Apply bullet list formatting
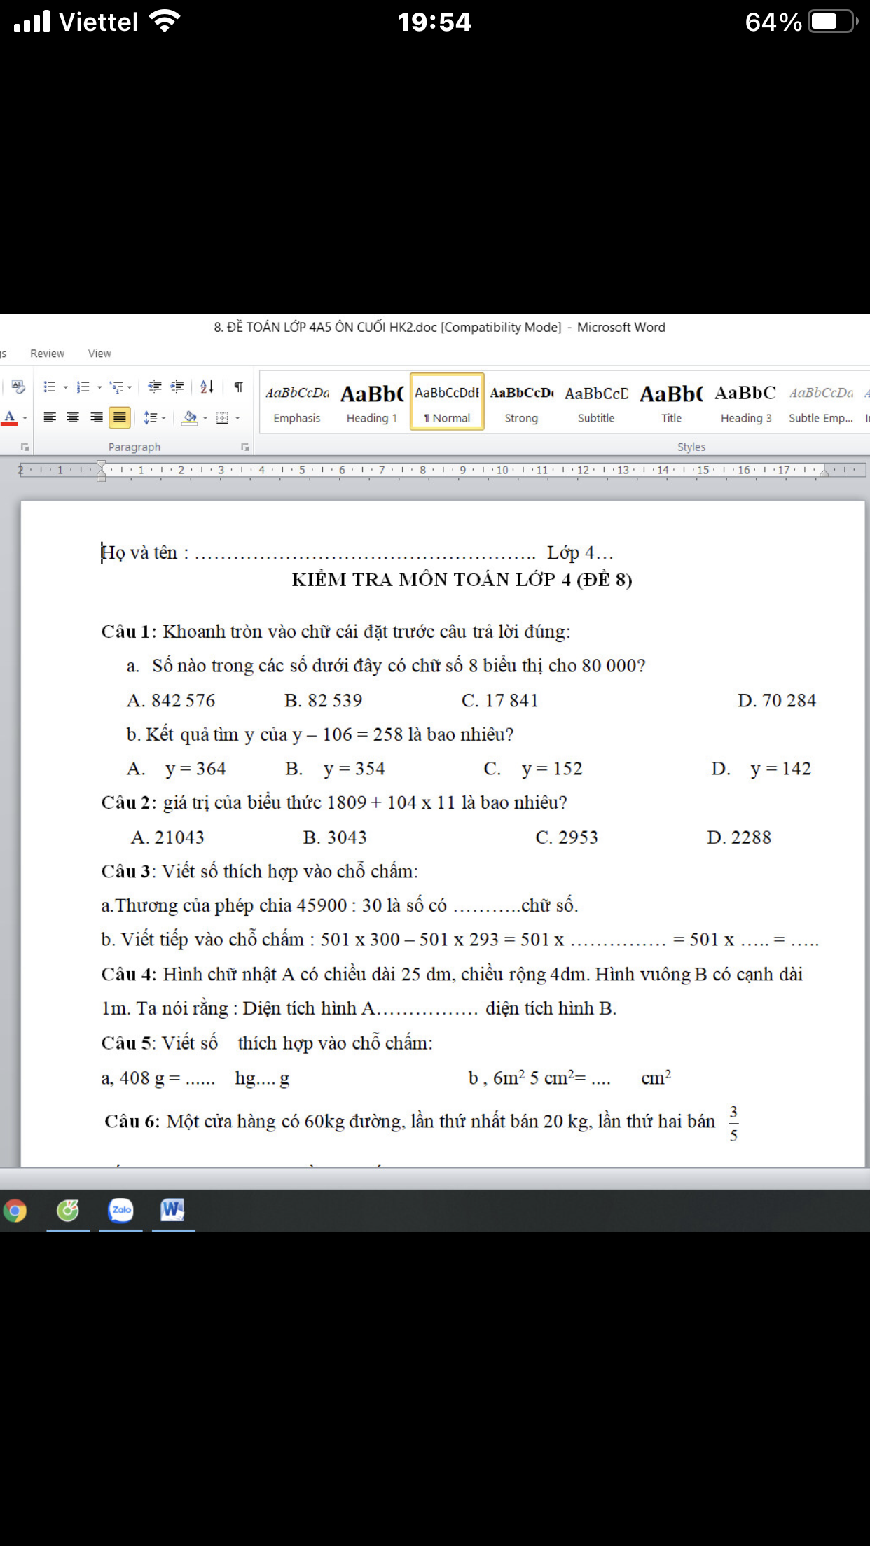870x1546 pixels. (50, 387)
